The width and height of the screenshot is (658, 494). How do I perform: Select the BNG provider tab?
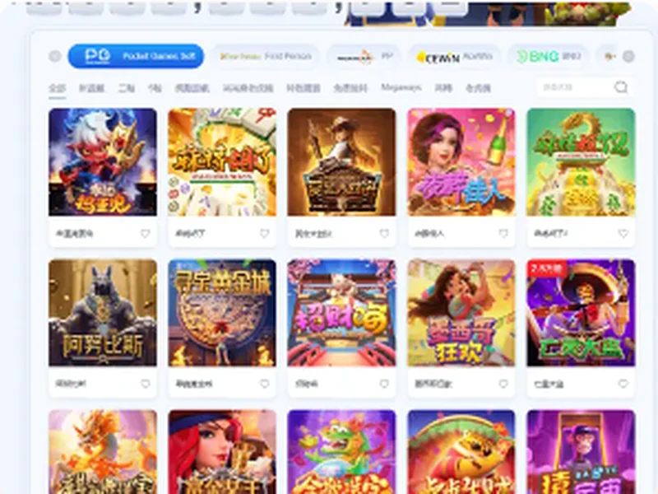(549, 56)
